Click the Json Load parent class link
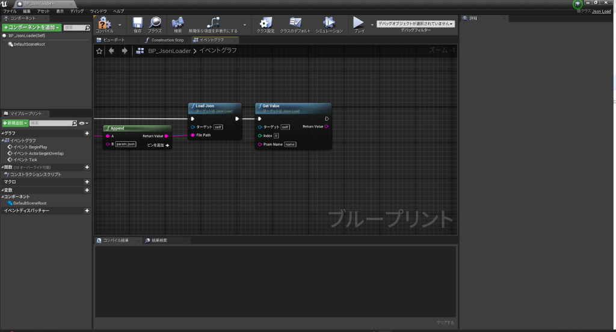The height and width of the screenshot is (332, 616). click(602, 11)
